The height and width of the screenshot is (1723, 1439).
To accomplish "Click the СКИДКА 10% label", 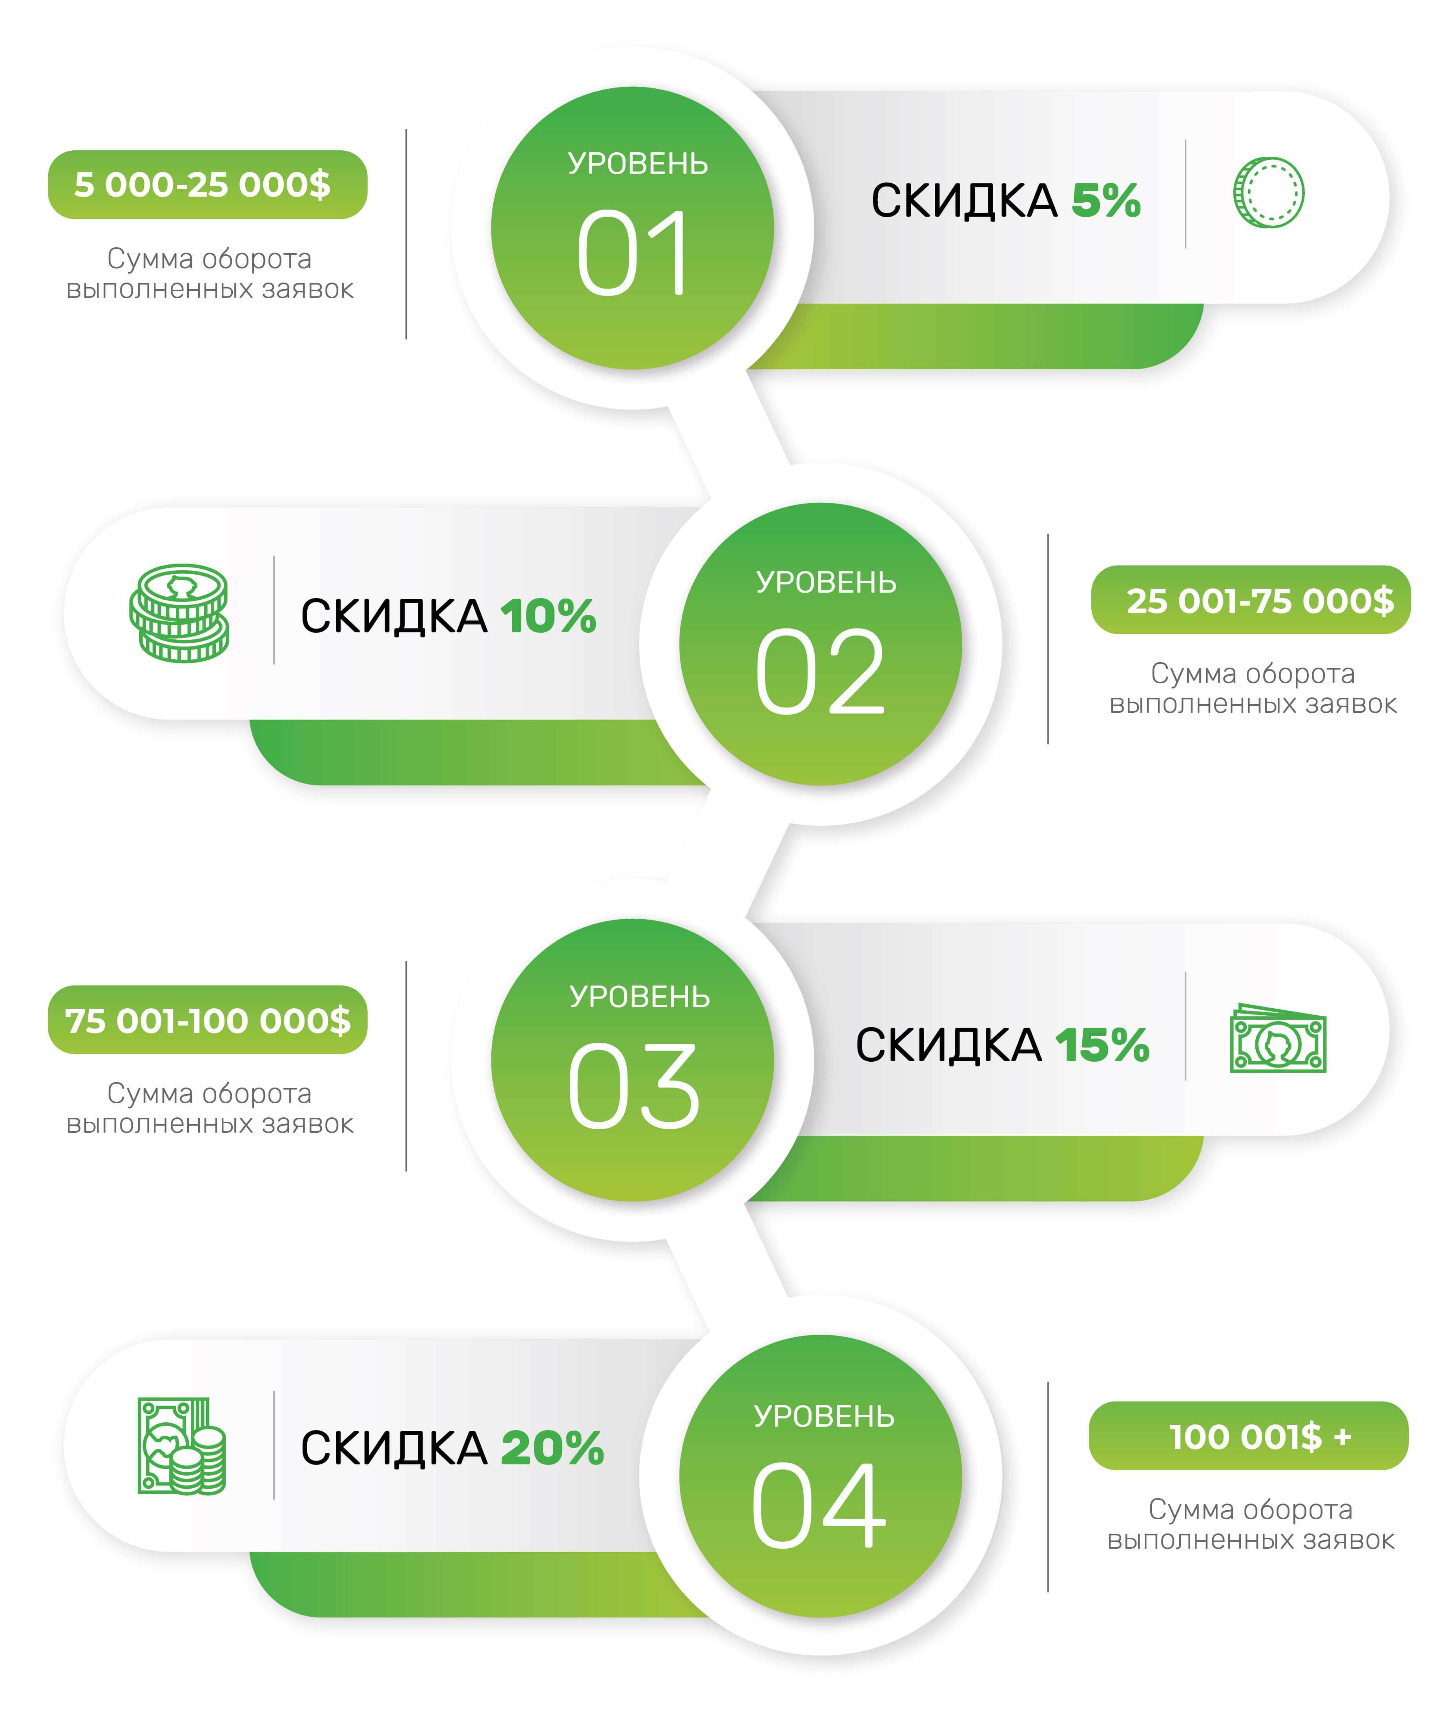I will pyautogui.click(x=448, y=616).
